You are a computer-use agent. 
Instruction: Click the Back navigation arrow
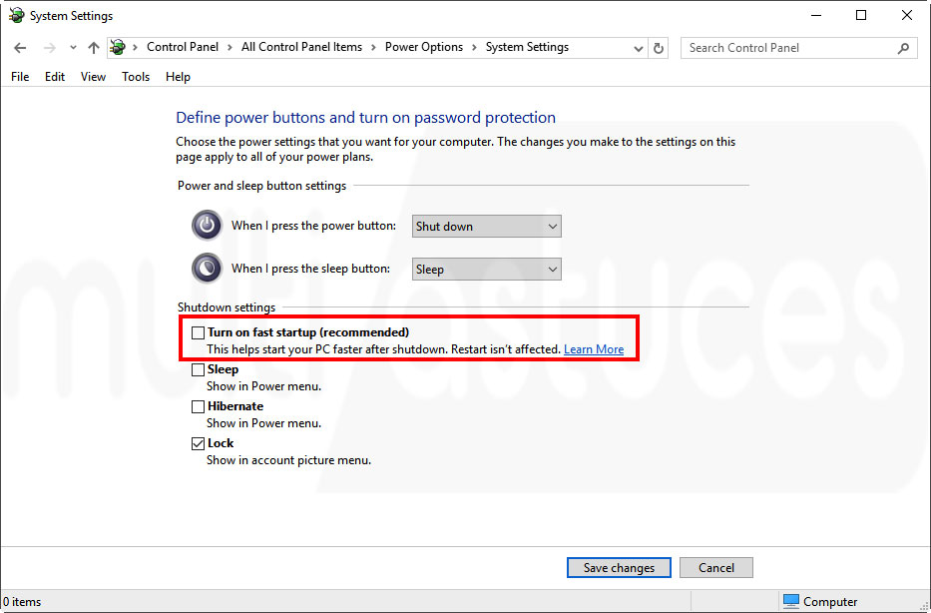pyautogui.click(x=20, y=48)
